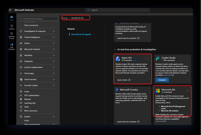
Task: Go back to Settings via the breadcrumb
Action: coord(64,18)
